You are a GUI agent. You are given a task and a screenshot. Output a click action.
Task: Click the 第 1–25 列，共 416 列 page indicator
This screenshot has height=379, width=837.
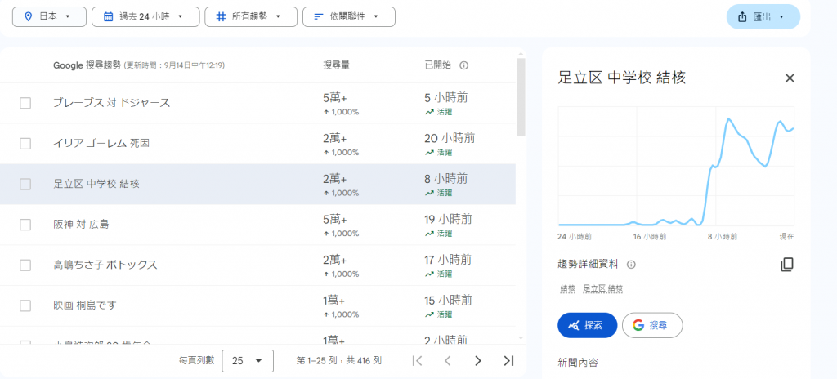tap(339, 361)
